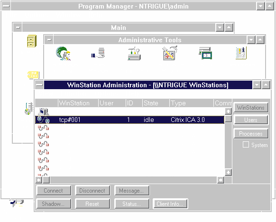Click the Citrix ICA 3.0 type cell
This screenshot has width=276, height=222.
188,120
